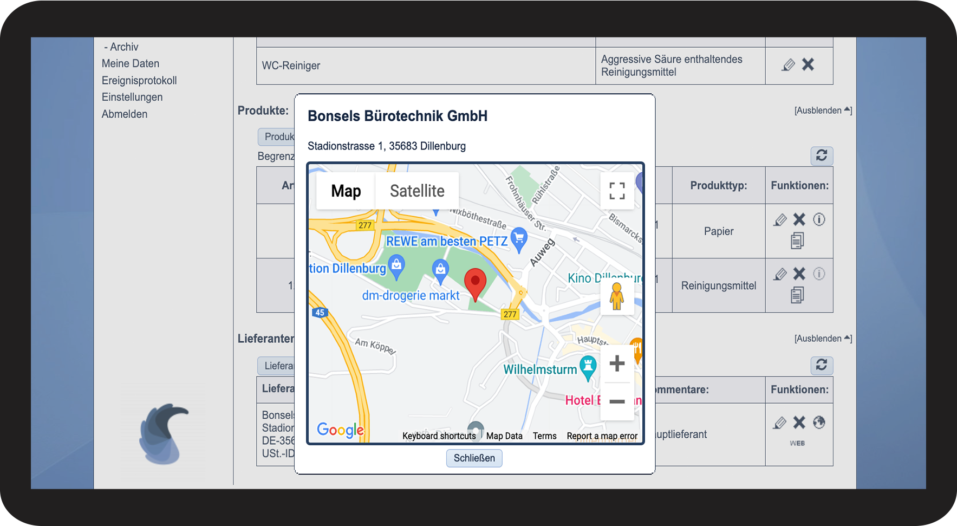This screenshot has height=526, width=957.
Task: Close the map dialog with Schließen
Action: point(474,458)
